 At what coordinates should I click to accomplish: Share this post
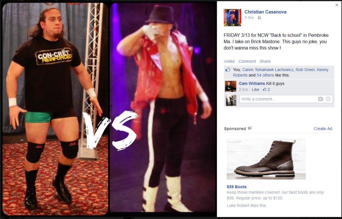(x=265, y=61)
